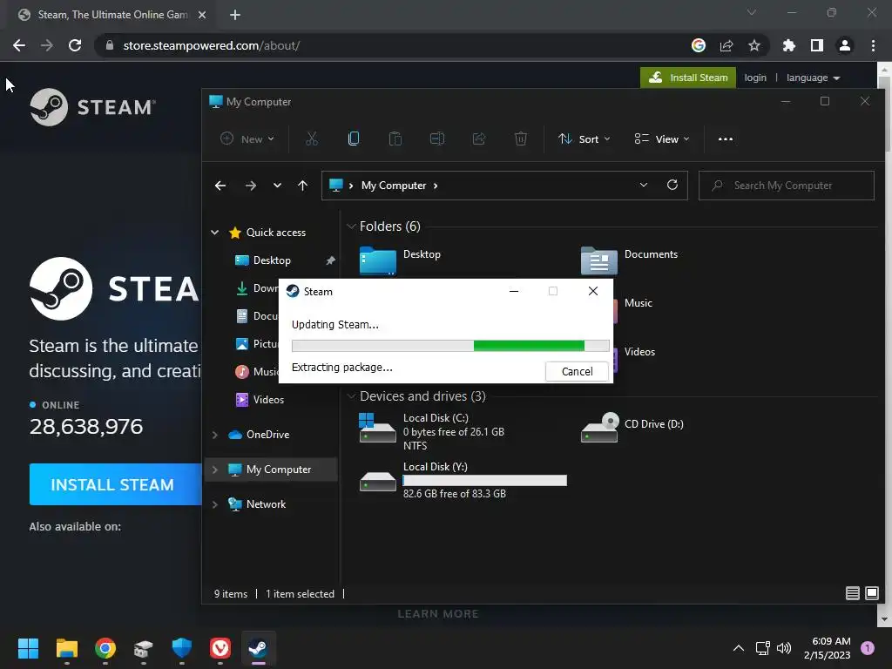Cancel the Steam update

click(x=577, y=371)
